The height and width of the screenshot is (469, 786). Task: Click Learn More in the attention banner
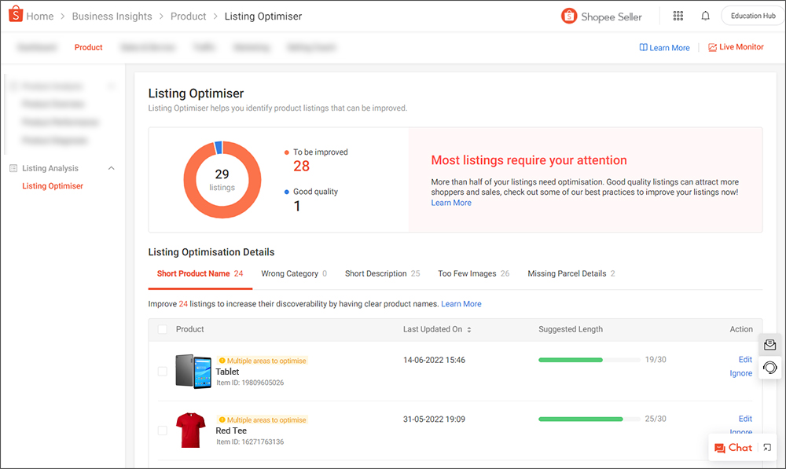coord(450,202)
